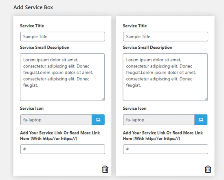This screenshot has width=224, height=180.
Task: Focus the second Service Small Description textarea
Action: (x=165, y=77)
